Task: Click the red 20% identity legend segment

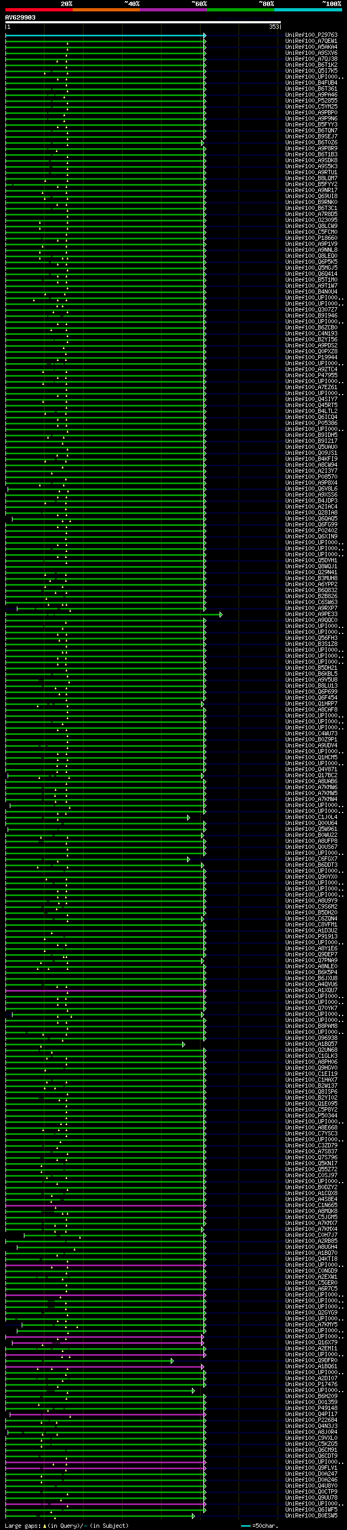Action: tap(39, 10)
